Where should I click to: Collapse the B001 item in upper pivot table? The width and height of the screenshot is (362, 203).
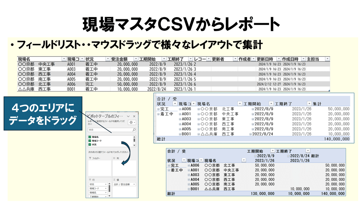pos(180,134)
